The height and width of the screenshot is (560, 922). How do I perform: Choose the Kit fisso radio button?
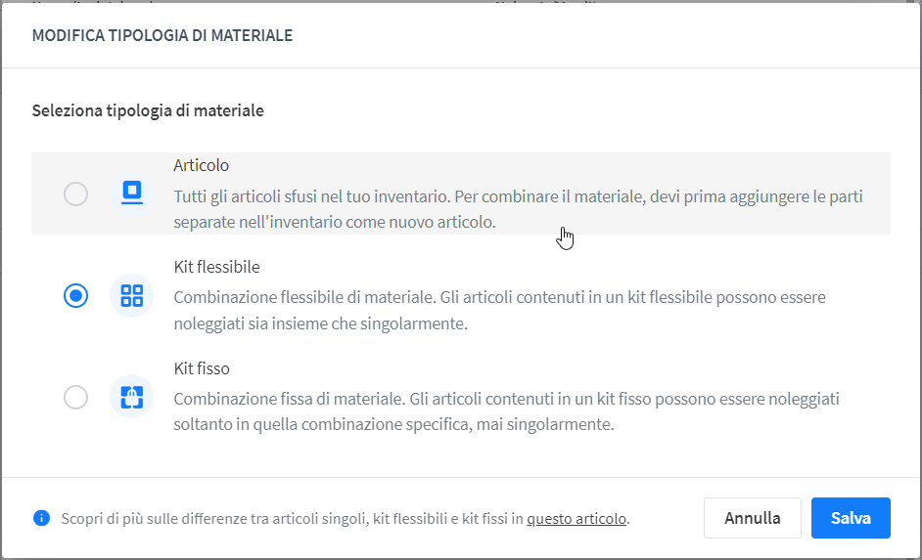click(x=75, y=398)
